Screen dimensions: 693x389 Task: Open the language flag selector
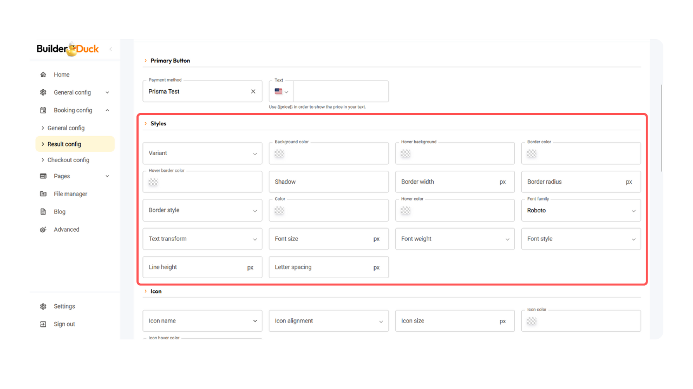pos(282,92)
